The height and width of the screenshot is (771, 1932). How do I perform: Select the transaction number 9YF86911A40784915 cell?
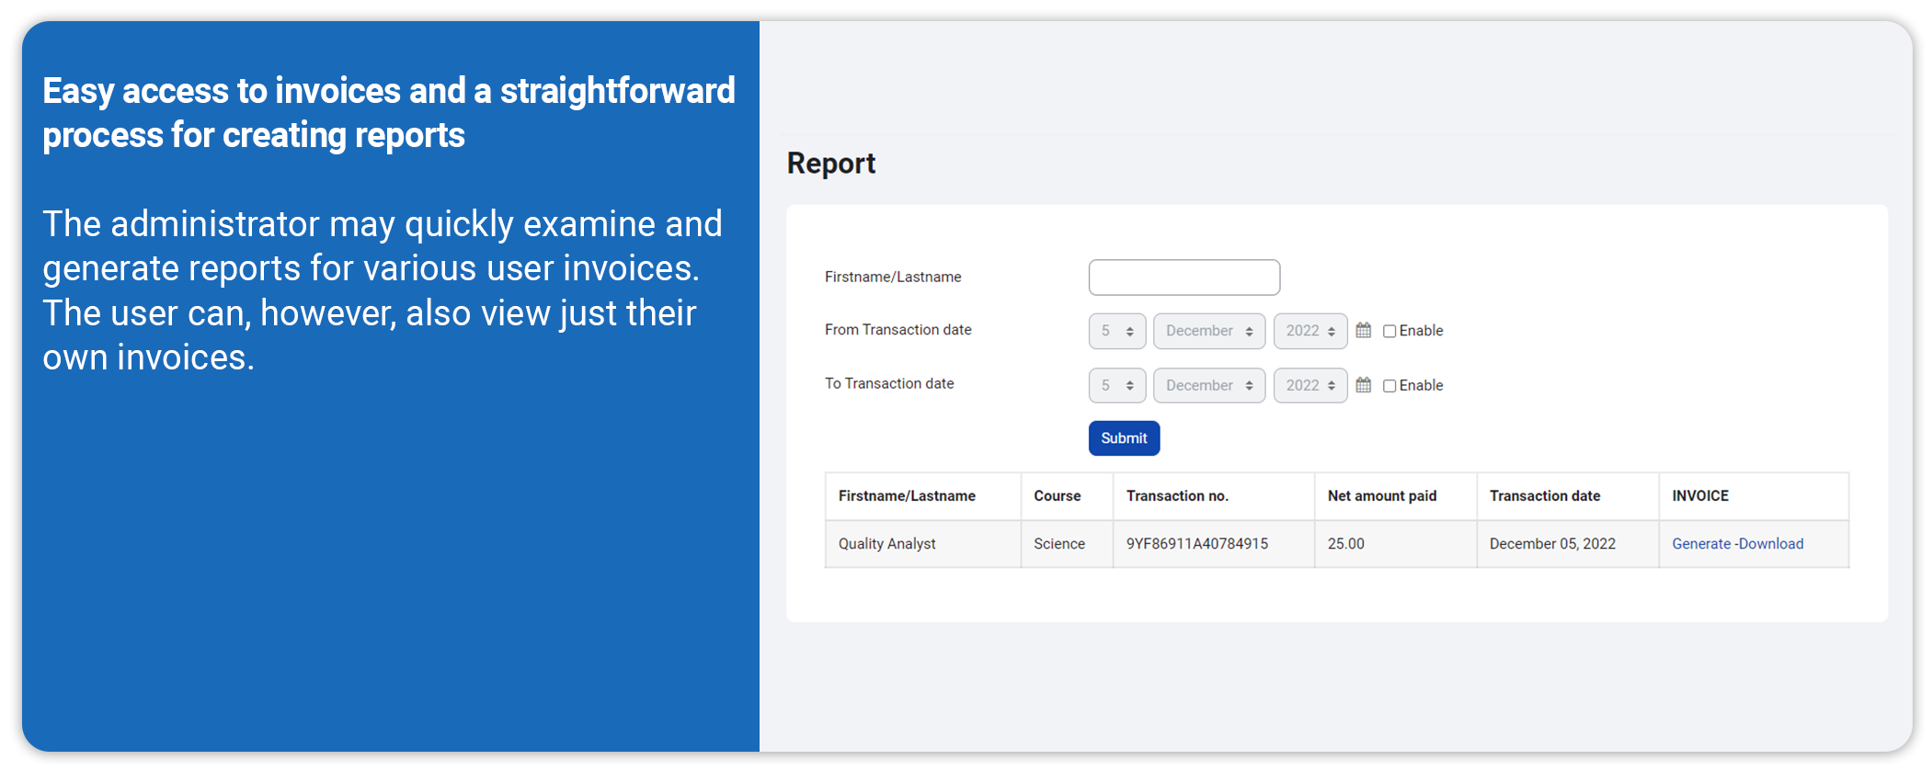[1196, 544]
